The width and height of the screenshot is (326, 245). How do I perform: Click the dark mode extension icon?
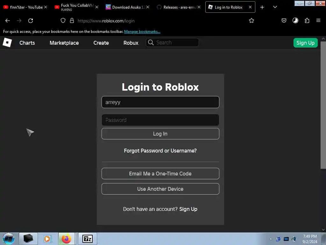[x=295, y=20]
